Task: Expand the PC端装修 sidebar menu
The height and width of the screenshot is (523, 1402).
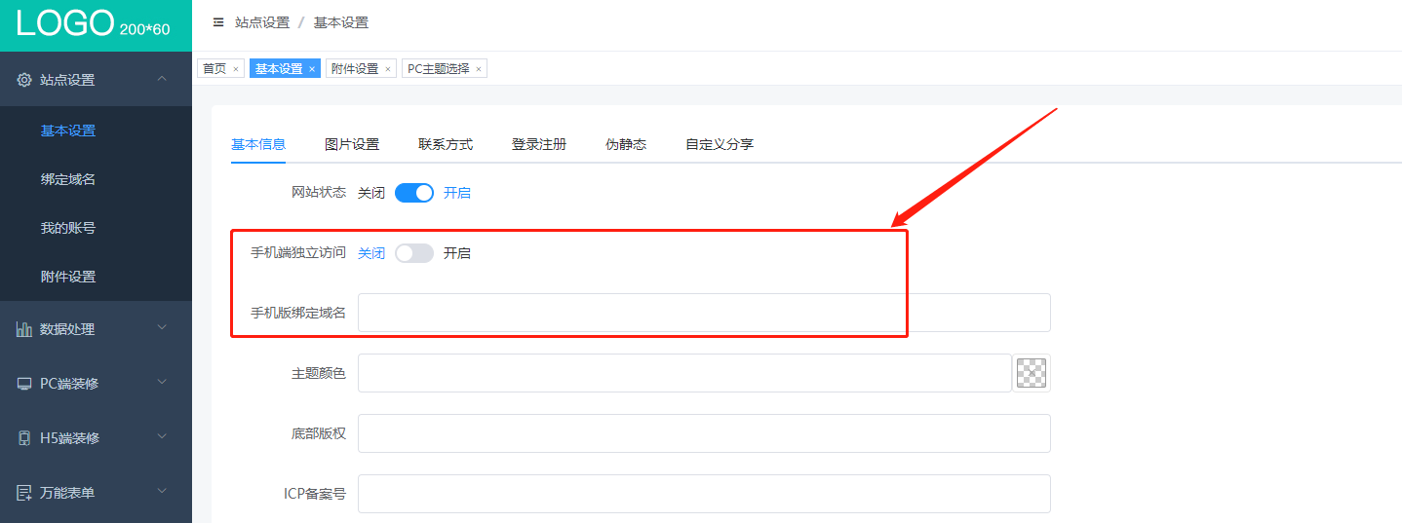Action: tap(162, 383)
